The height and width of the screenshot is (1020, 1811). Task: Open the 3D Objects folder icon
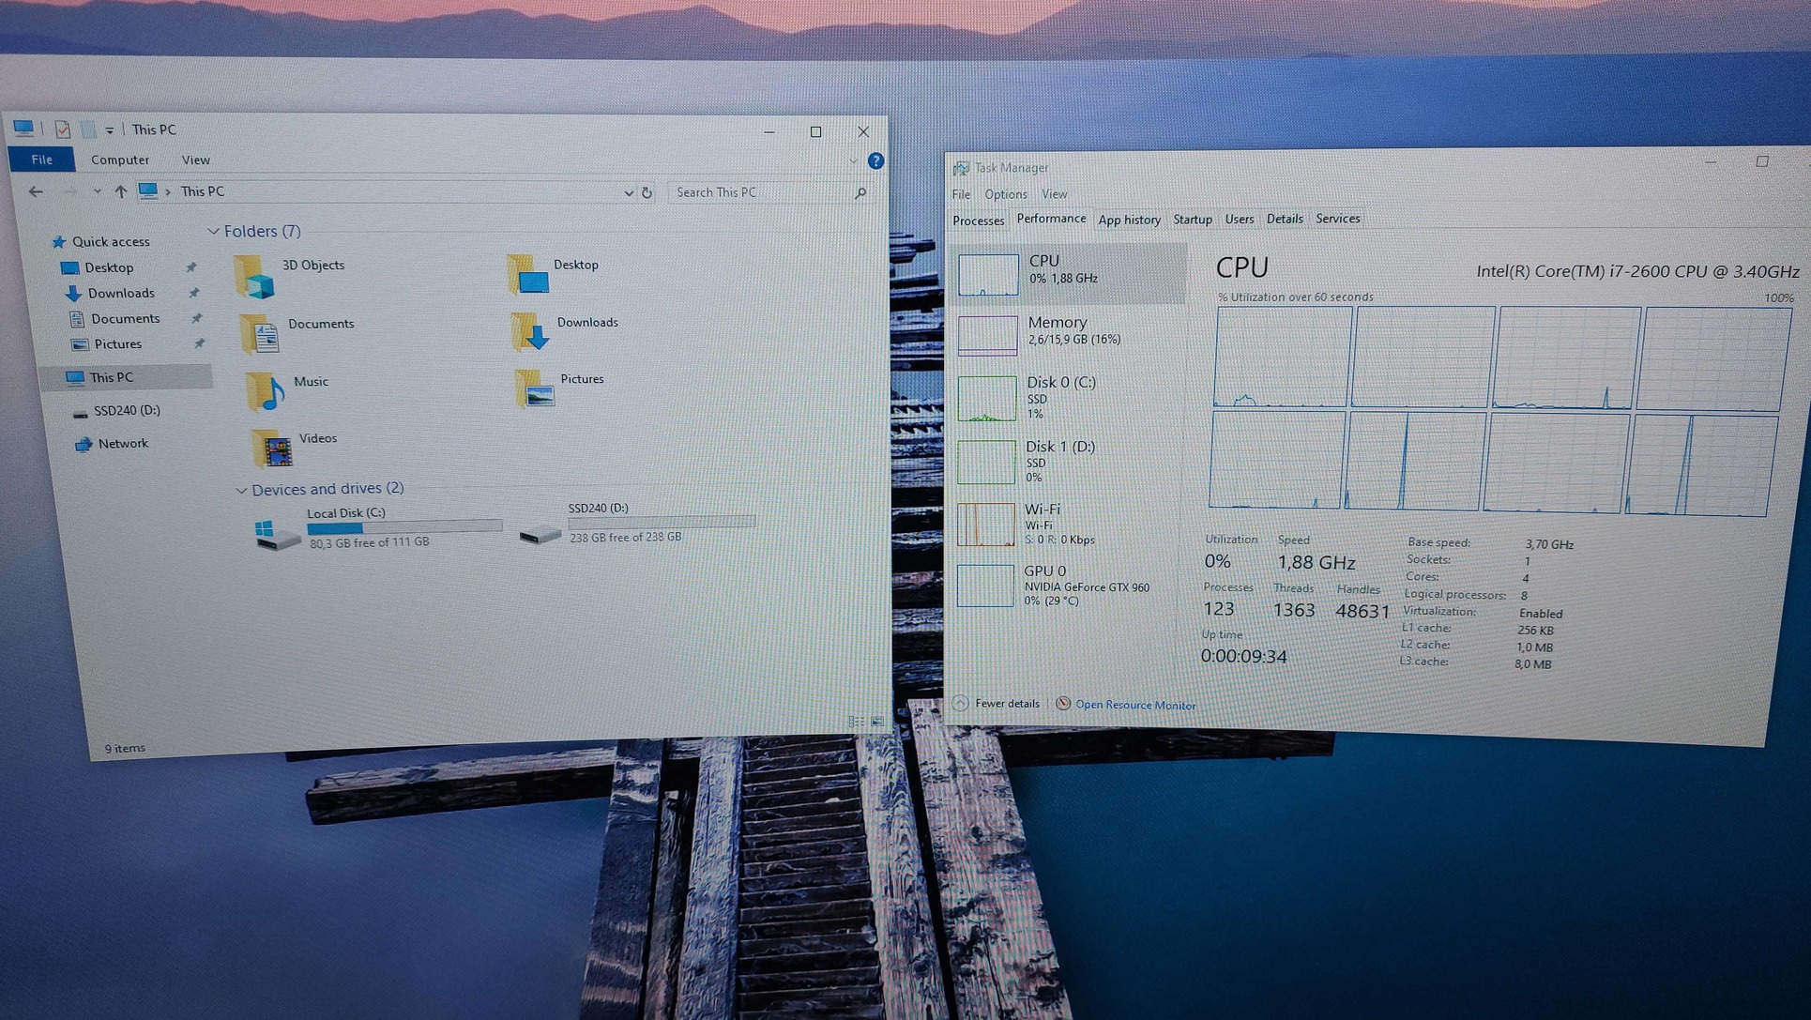pyautogui.click(x=254, y=276)
